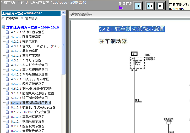Open 8.1.2.1 收音机 导航系统示意图
190x133 pixels.
33,107
